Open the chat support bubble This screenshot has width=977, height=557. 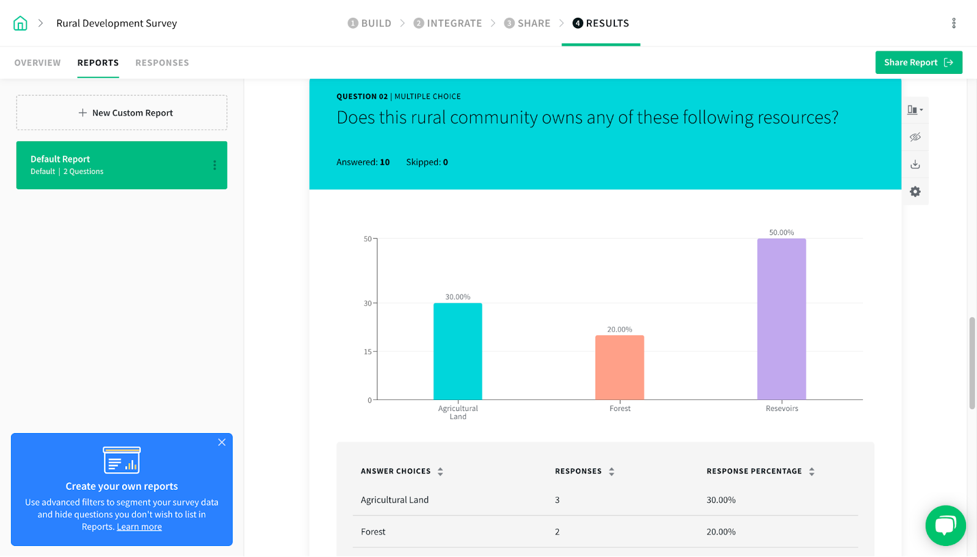tap(945, 525)
